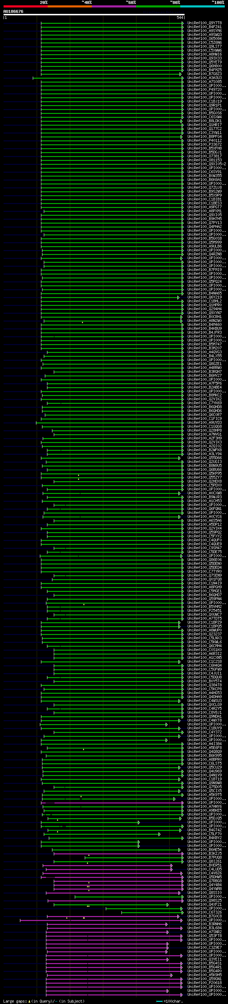Click hit label UniRef100_Q9LST7

(x=204, y=47)
